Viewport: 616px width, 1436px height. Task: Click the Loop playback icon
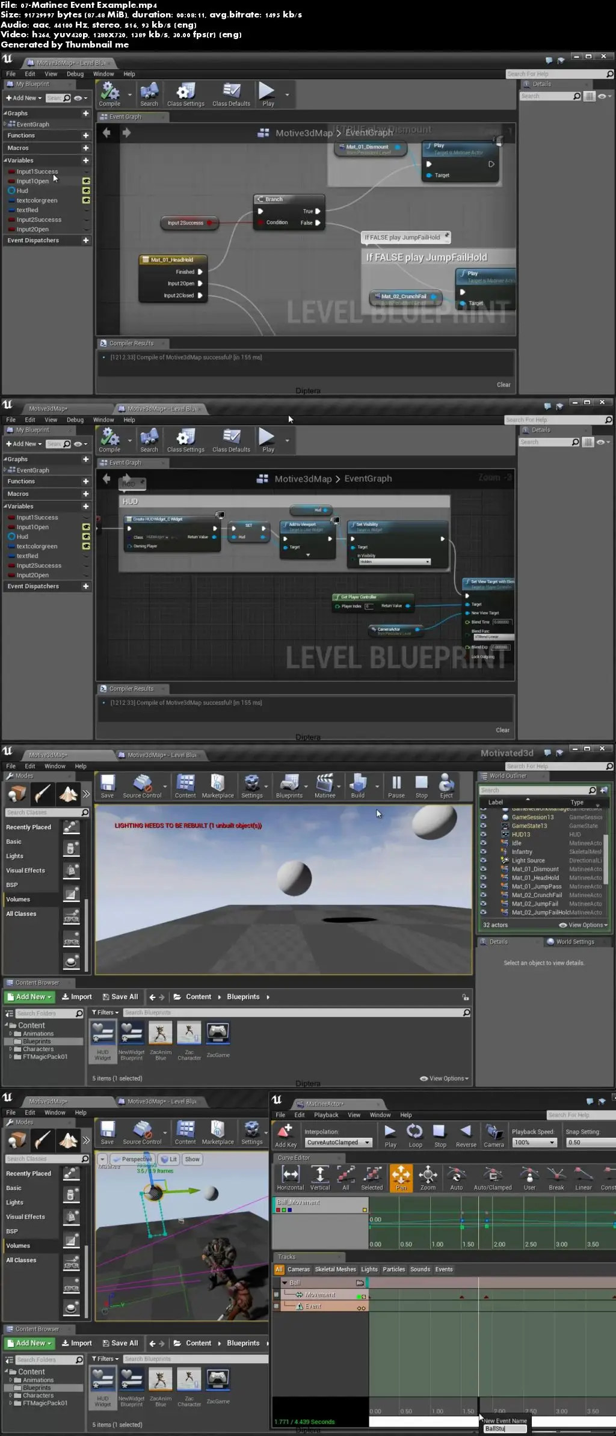[x=415, y=1132]
